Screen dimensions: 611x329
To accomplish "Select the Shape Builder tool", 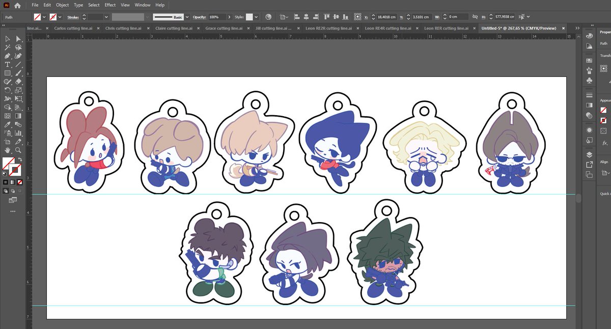I will (8, 107).
